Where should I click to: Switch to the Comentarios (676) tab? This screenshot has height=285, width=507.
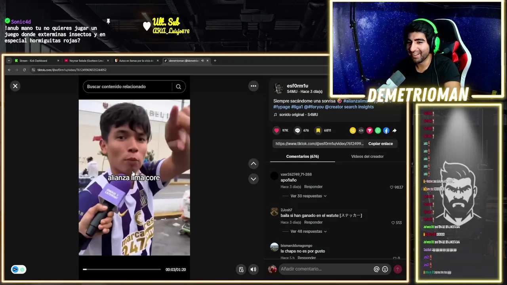(303, 156)
